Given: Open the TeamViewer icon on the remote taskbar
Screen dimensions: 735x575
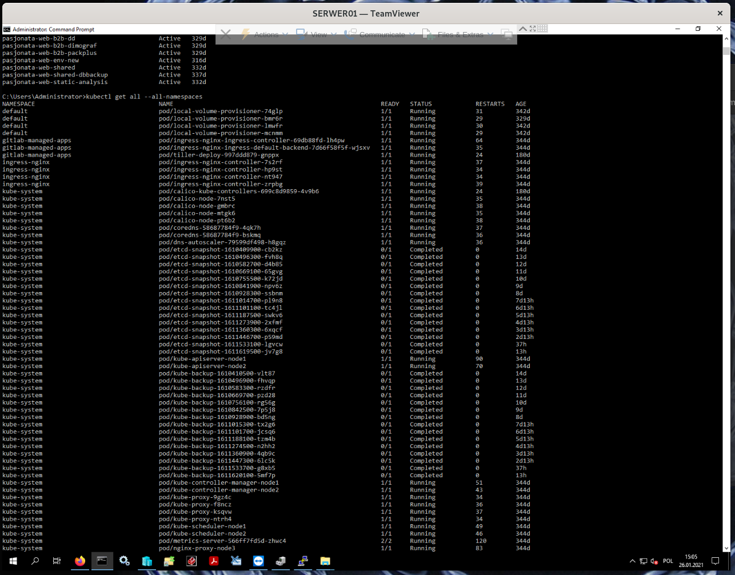Looking at the screenshot, I should [258, 561].
